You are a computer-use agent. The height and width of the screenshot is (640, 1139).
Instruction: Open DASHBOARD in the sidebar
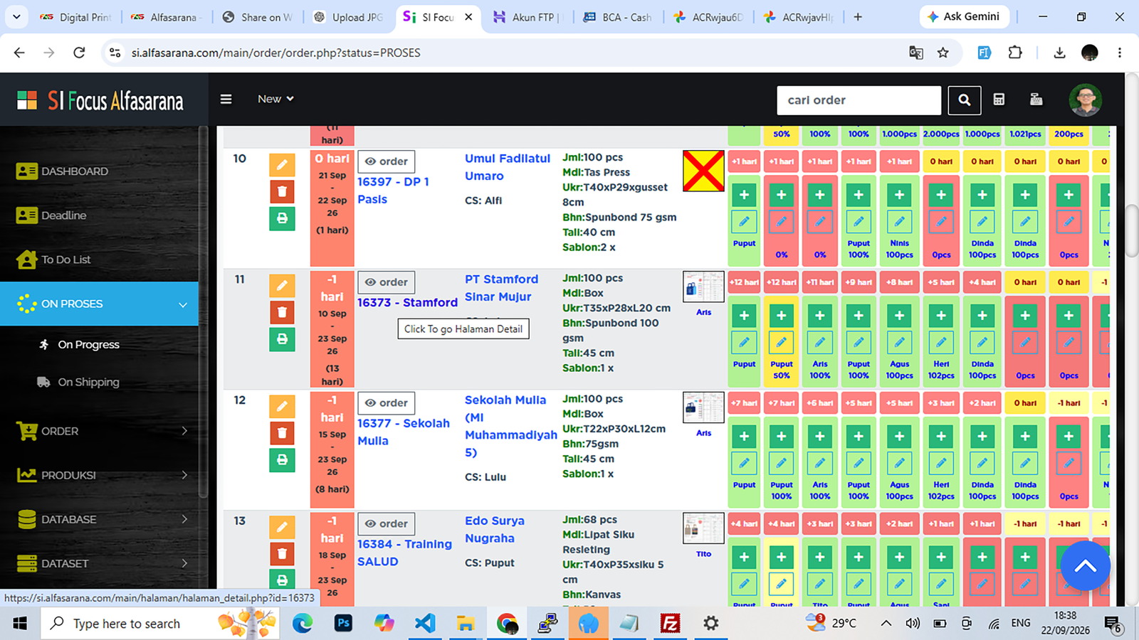click(63, 171)
